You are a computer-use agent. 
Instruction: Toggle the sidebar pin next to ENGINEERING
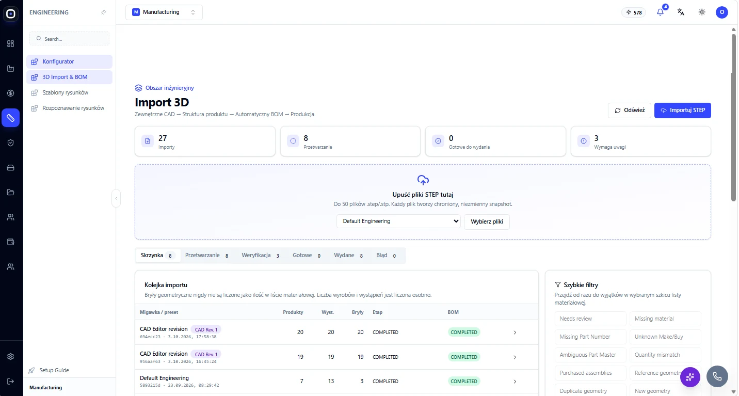tap(104, 12)
